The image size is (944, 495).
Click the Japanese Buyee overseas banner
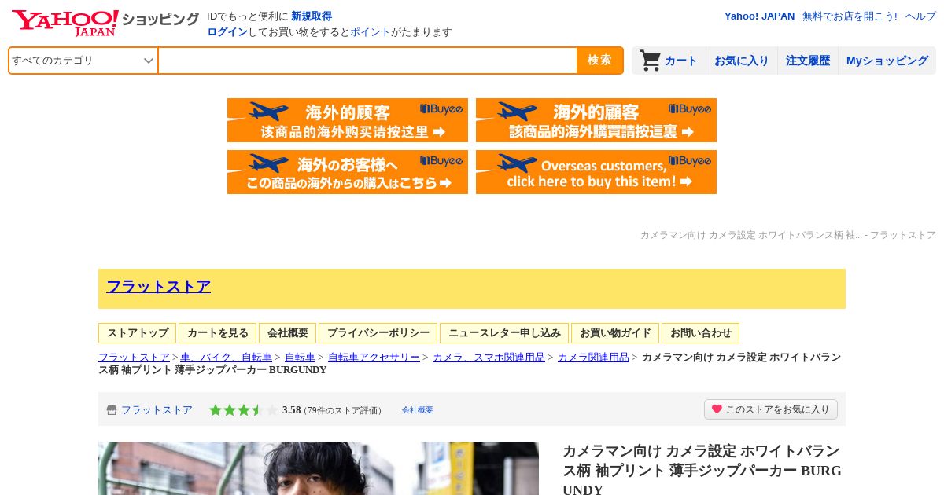coord(348,172)
